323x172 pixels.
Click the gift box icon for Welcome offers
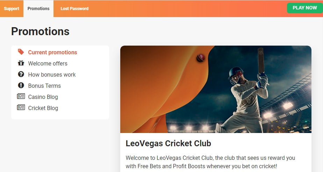pyautogui.click(x=21, y=63)
